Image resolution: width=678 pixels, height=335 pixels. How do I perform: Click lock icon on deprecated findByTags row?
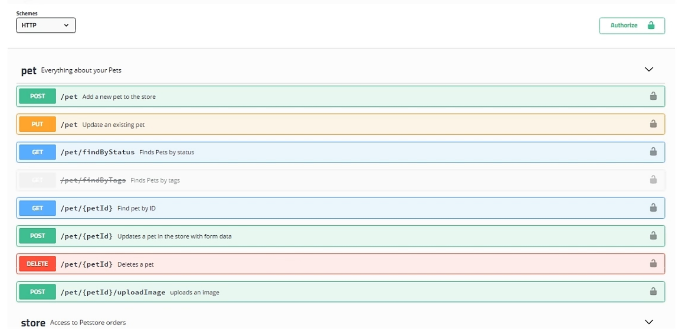(653, 180)
